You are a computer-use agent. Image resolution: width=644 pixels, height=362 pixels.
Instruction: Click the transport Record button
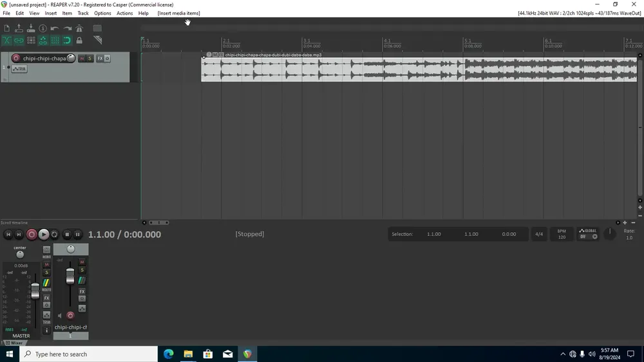pyautogui.click(x=31, y=235)
